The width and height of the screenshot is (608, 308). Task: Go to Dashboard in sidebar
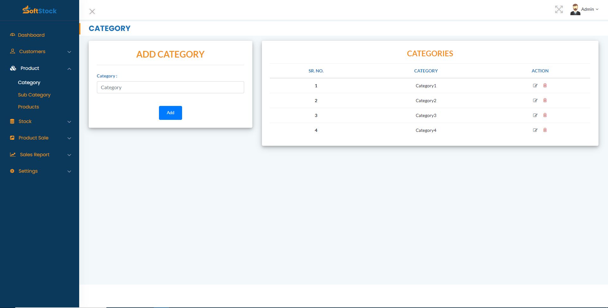tap(31, 35)
